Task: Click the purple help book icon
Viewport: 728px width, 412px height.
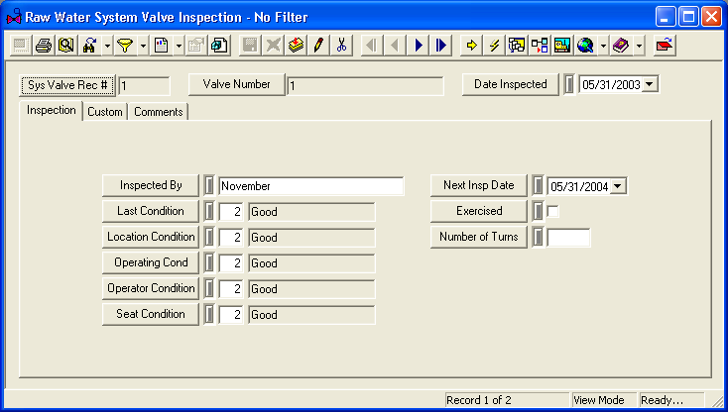Action: click(621, 46)
